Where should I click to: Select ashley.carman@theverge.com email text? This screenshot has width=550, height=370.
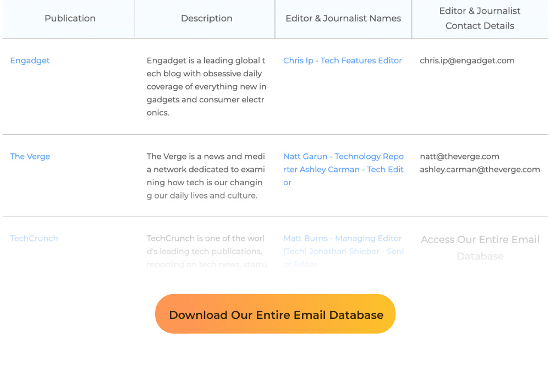tap(480, 169)
